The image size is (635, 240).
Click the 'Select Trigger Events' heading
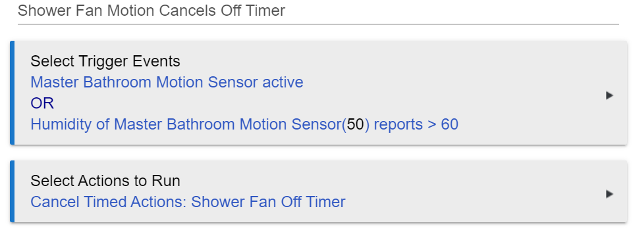105,61
